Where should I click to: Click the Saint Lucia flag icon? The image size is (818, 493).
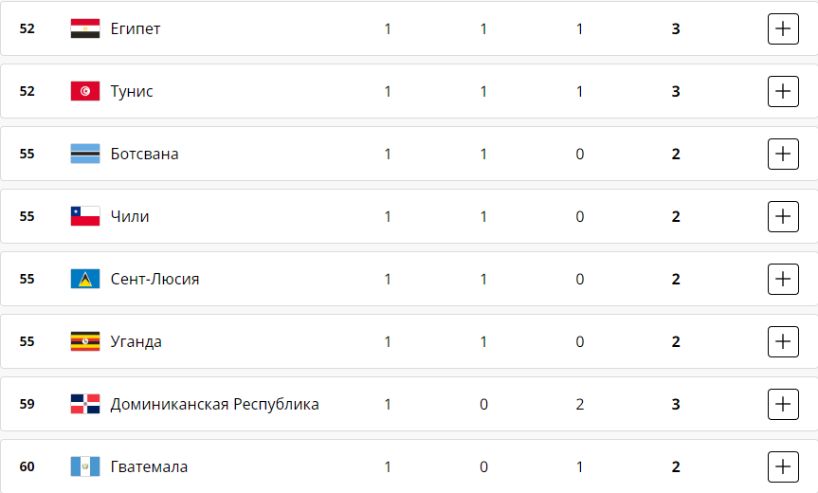pos(85,279)
